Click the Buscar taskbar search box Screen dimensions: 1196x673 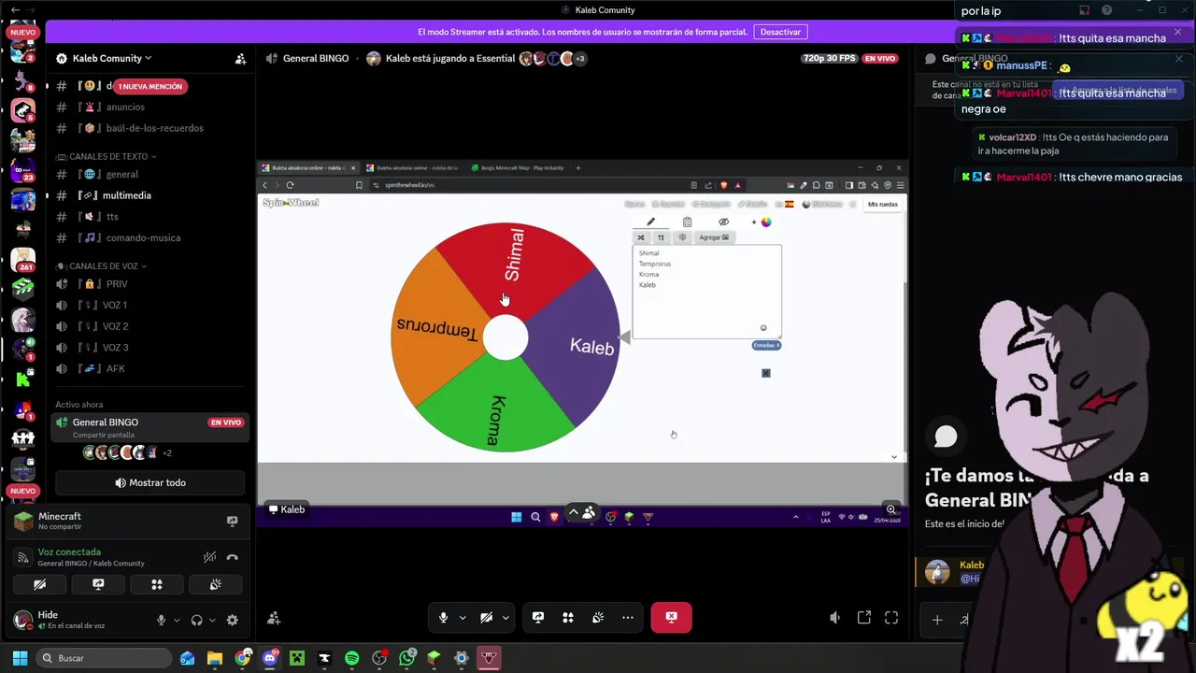pos(105,658)
